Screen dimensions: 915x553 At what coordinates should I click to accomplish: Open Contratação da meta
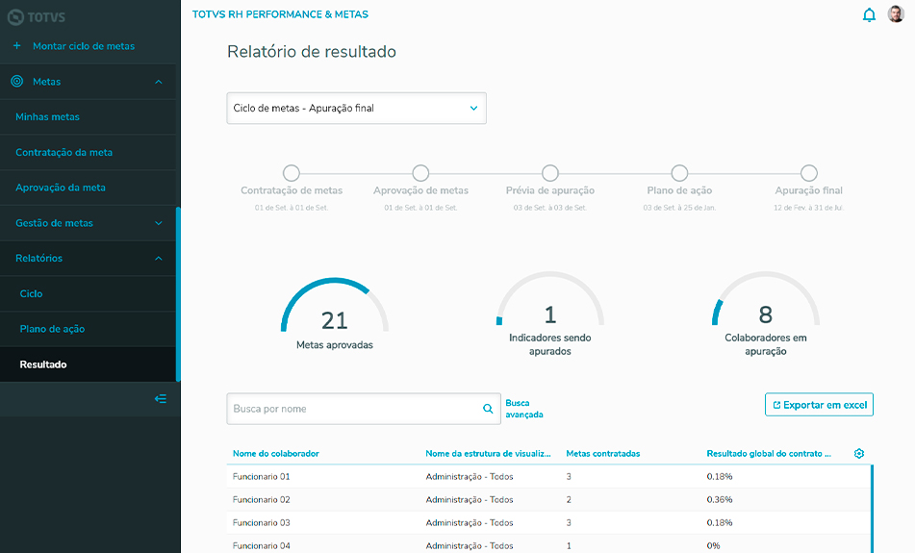[x=88, y=152]
